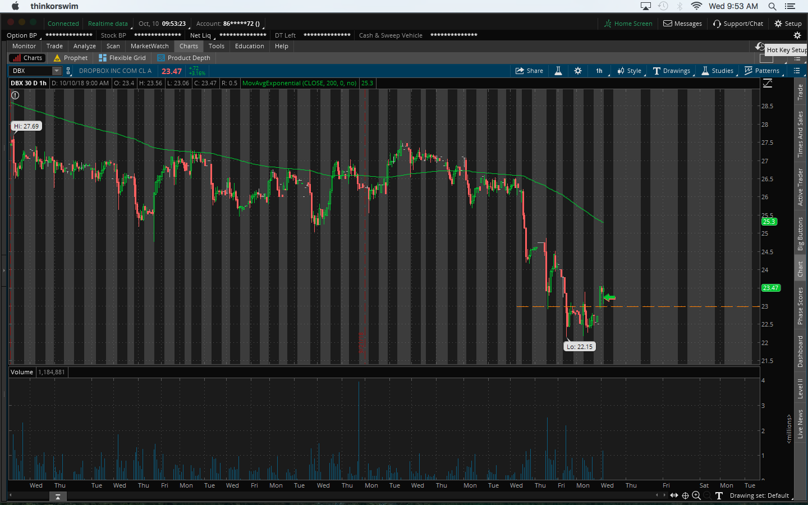Screen dimensions: 808x505
Task: Open macOS Spotlight search icon
Action: 773,6
